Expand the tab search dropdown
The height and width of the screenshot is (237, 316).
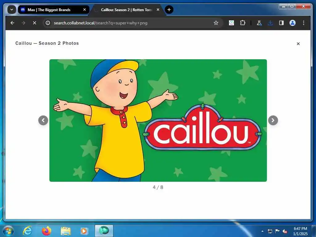click(12, 10)
